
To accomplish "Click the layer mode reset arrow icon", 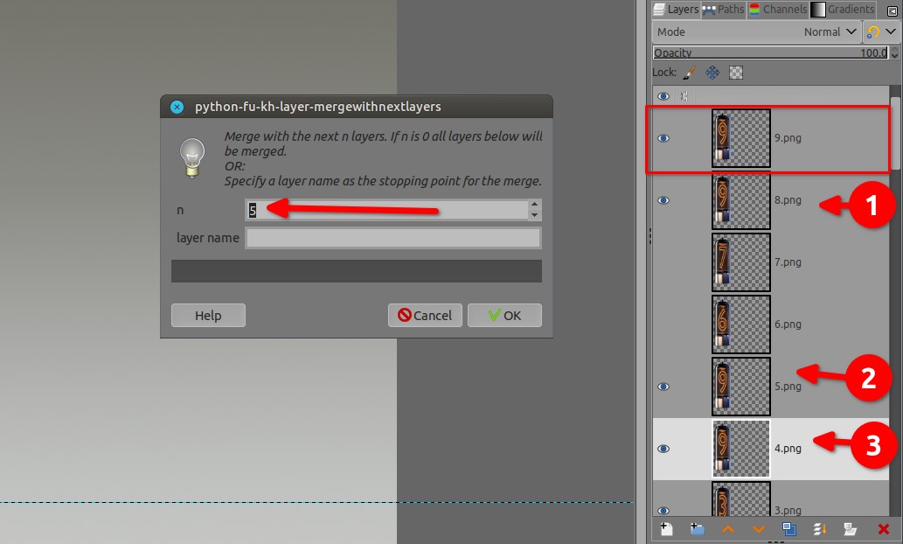I will (x=873, y=31).
